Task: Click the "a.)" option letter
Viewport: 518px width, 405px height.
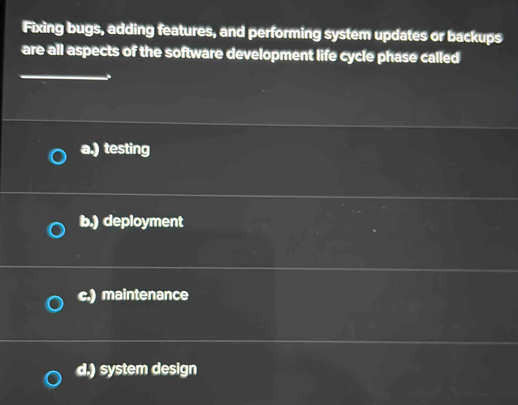Action: [x=90, y=150]
